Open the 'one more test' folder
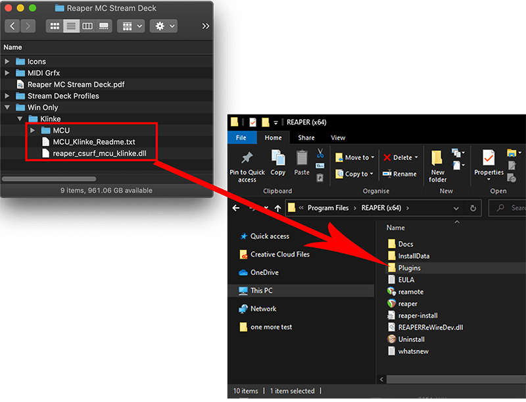 pos(266,327)
